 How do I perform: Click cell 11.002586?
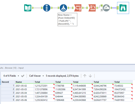point(63,89)
